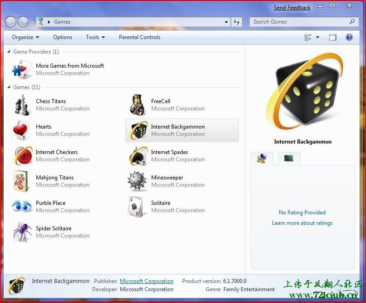
Task: Click Options in the toolbar
Action: click(63, 37)
